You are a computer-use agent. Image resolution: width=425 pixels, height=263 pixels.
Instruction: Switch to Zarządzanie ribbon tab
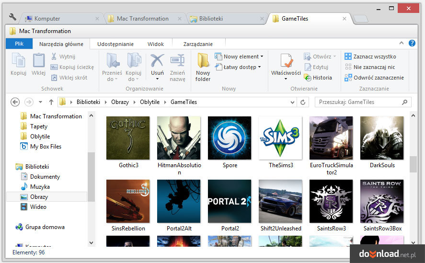[198, 44]
